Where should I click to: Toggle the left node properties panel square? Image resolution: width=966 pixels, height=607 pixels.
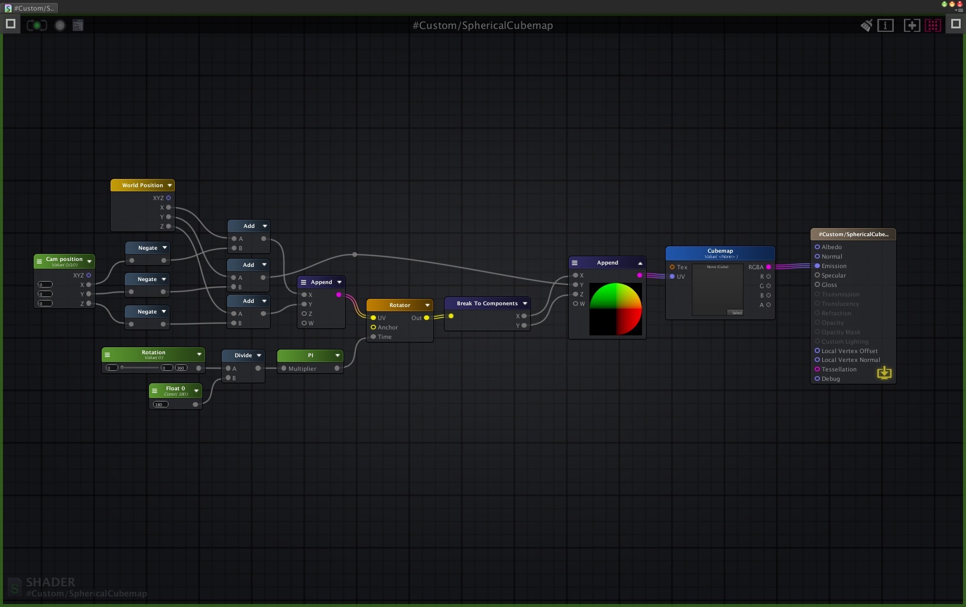(x=11, y=24)
